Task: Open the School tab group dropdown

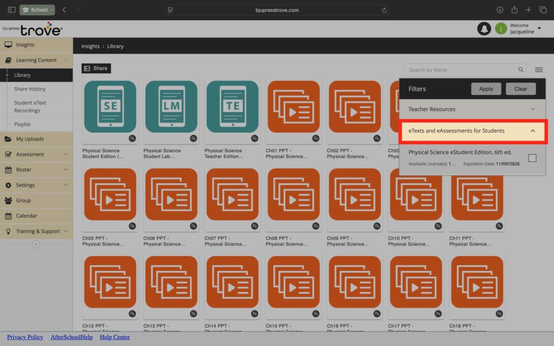Action: pyautogui.click(x=37, y=10)
